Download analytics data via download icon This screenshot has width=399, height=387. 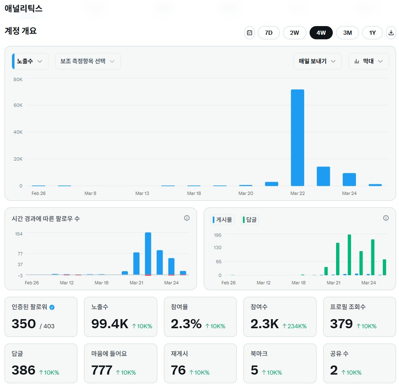(x=391, y=33)
